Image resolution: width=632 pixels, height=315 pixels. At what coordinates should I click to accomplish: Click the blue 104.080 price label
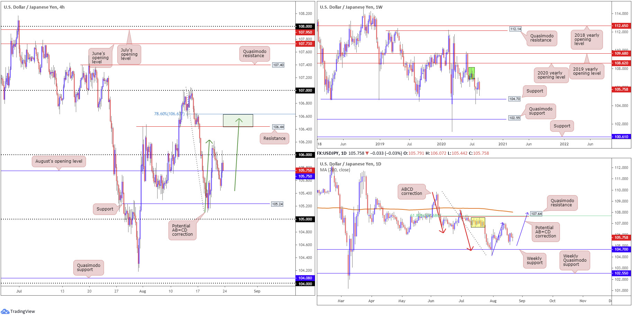pos(305,278)
